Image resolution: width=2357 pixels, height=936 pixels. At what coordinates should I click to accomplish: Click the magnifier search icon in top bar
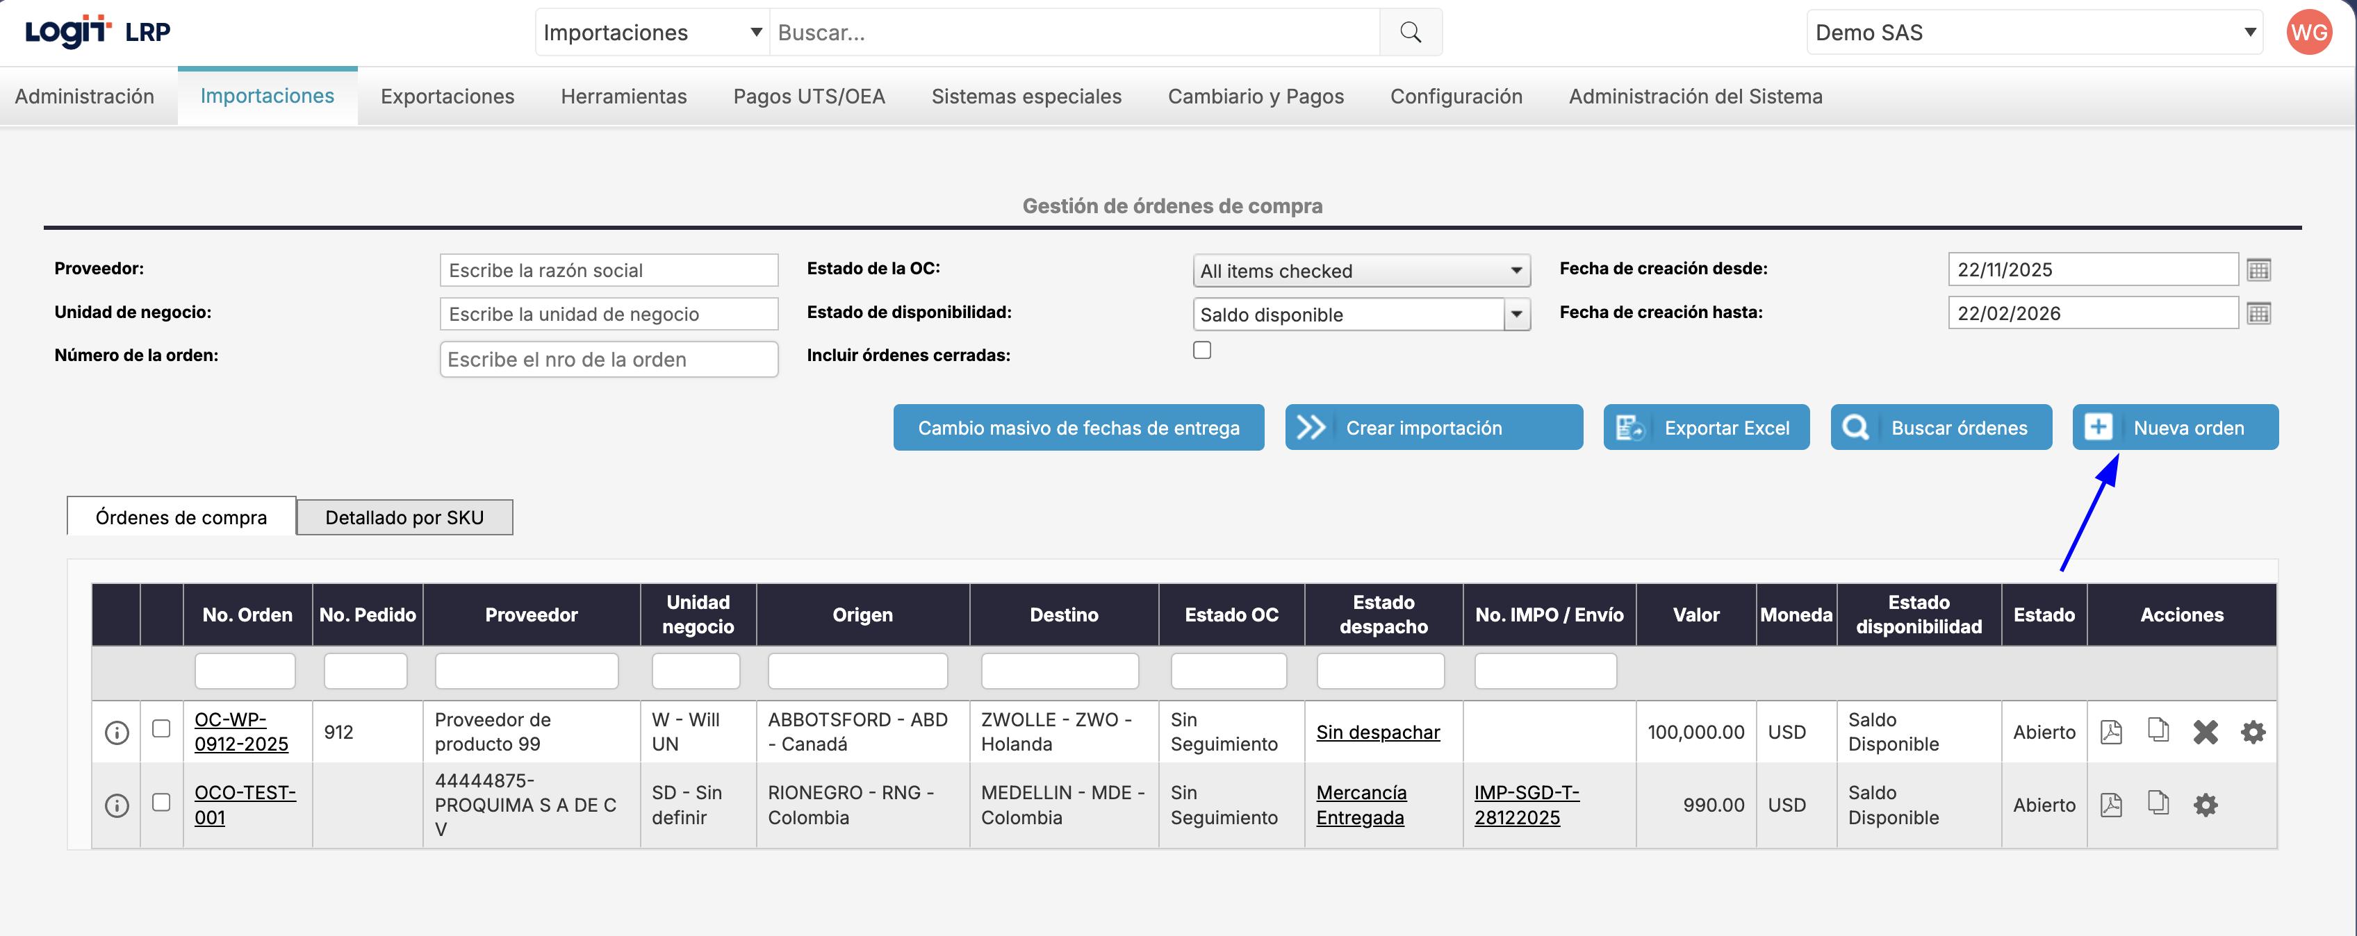pos(1410,33)
